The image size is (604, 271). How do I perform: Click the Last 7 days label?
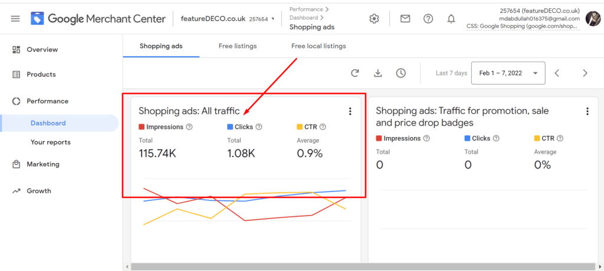click(x=451, y=73)
